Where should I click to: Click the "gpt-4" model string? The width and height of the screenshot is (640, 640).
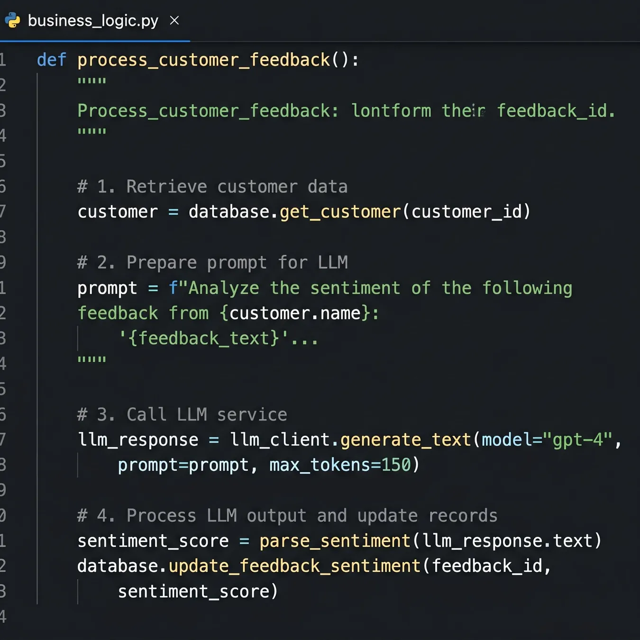(578, 439)
